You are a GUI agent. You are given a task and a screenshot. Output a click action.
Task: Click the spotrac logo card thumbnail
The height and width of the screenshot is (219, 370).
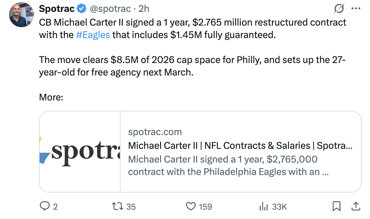pyautogui.click(x=80, y=152)
